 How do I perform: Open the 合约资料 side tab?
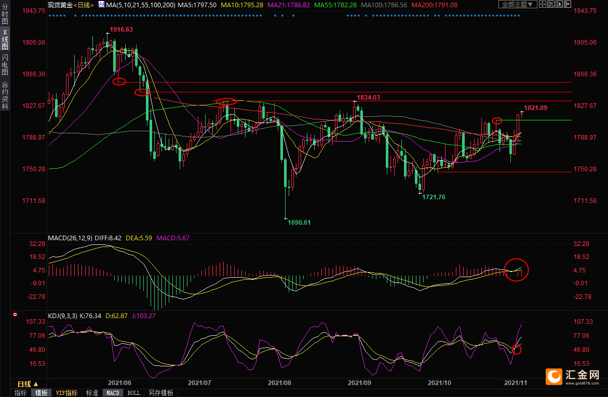pyautogui.click(x=5, y=95)
